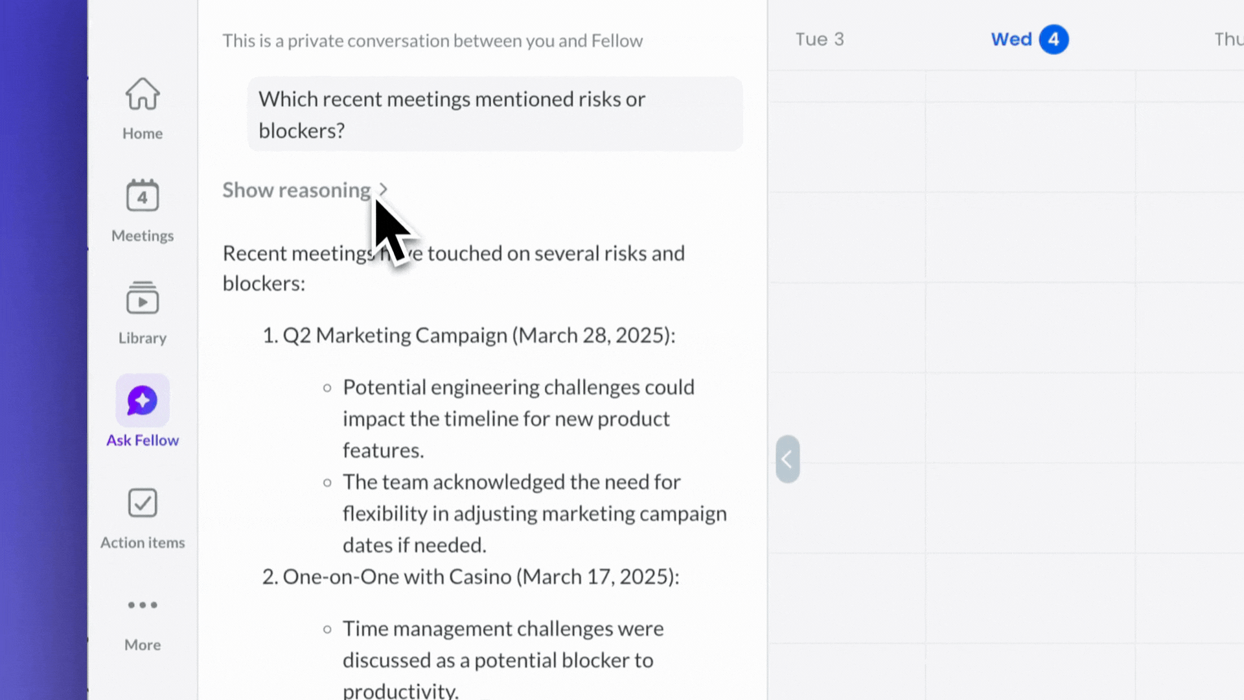
Task: Click the Action items label in sidebar
Action: pos(143,543)
